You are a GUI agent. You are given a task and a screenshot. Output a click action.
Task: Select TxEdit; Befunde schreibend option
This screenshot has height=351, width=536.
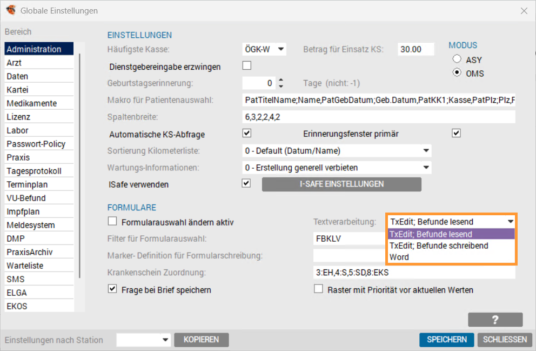click(x=438, y=246)
